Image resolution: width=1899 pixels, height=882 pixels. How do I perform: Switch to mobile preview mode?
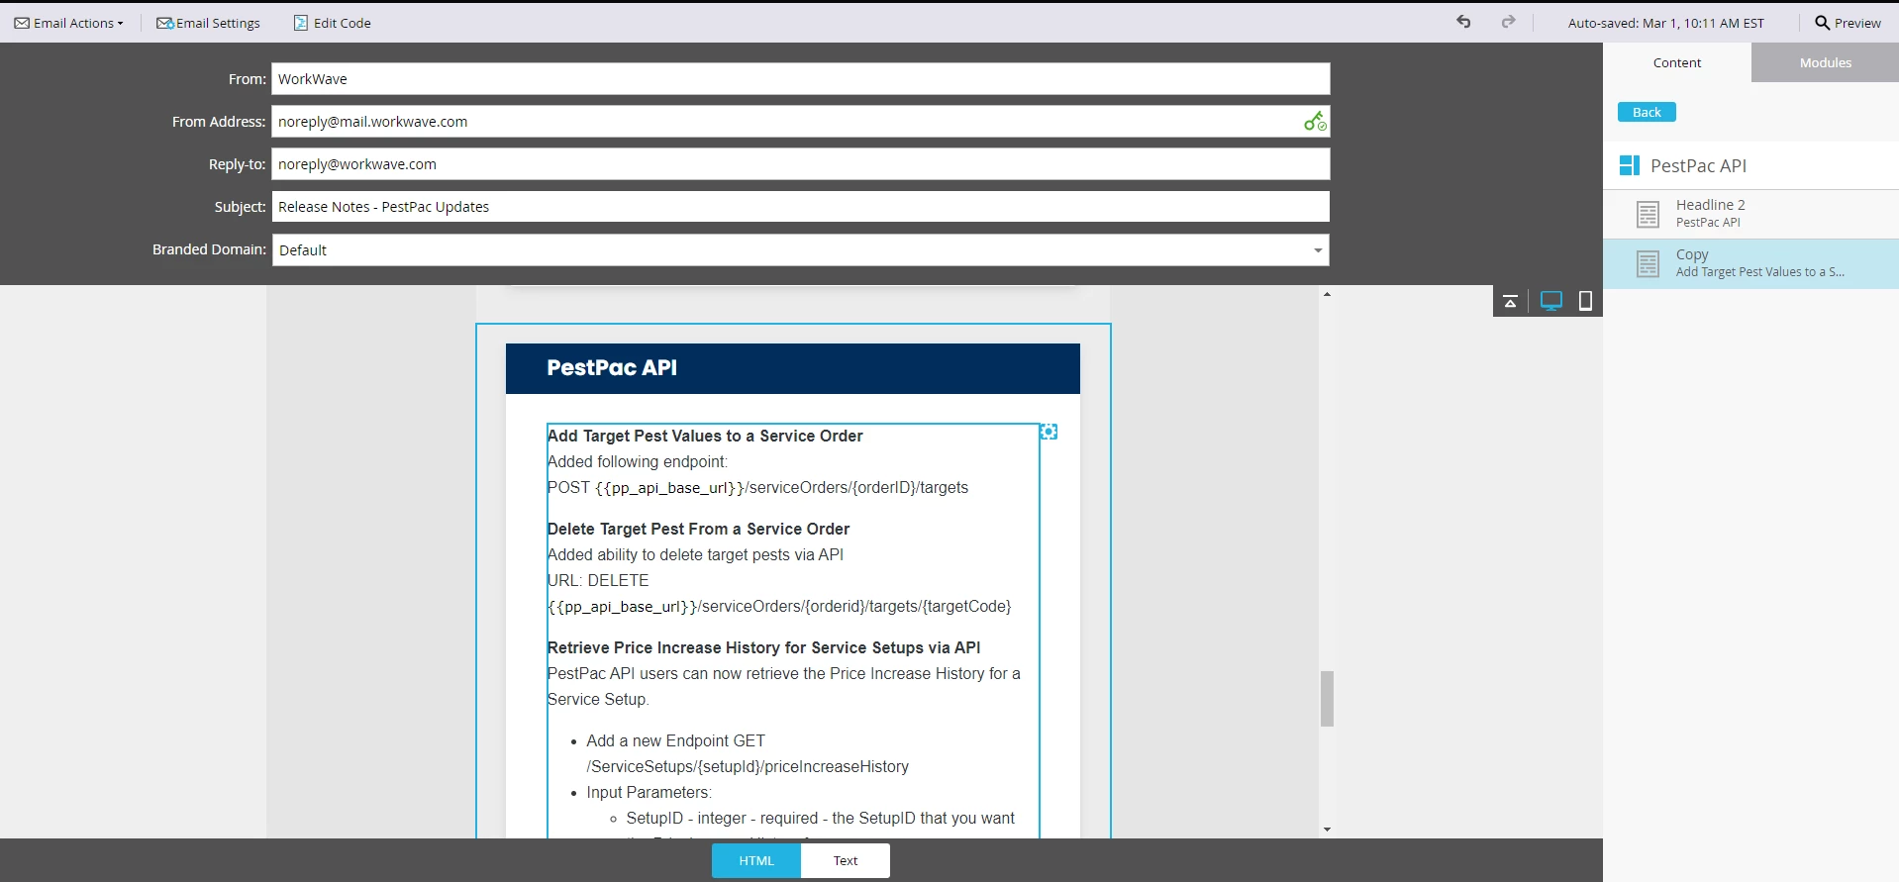coord(1585,301)
